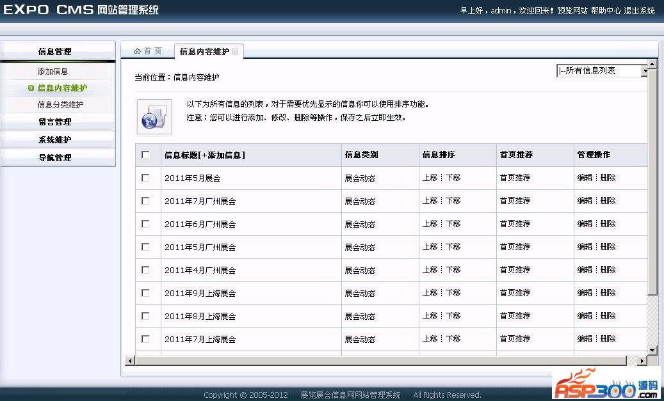
Task: Click 删除 for 2011年4月广州展会
Action: 608,269
